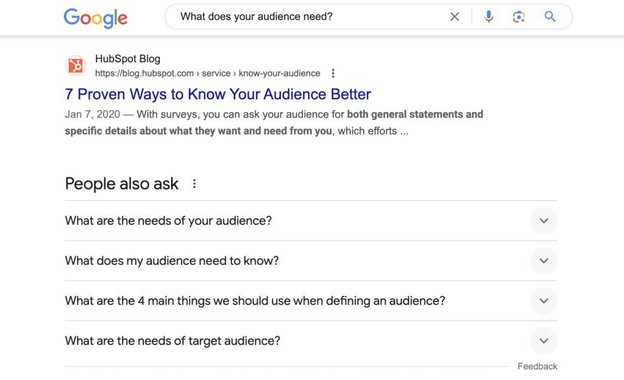The width and height of the screenshot is (624, 380).
Task: Expand 'What are the needs of target audience?'
Action: (311, 341)
